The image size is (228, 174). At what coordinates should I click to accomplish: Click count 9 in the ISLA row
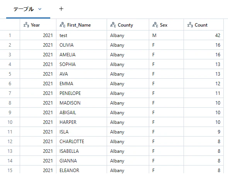coord(219,132)
